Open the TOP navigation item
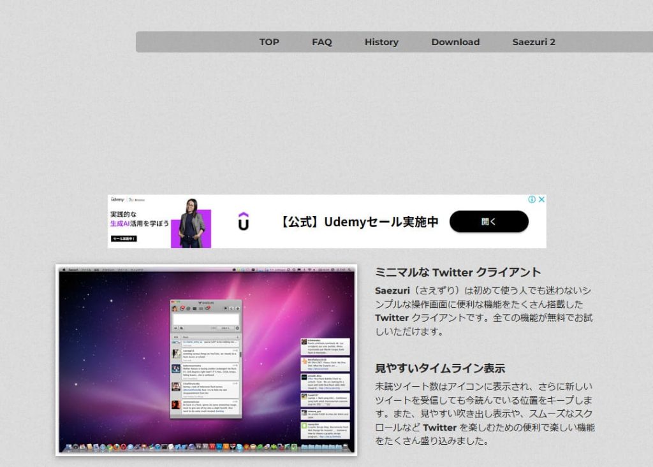Viewport: 653px width, 467px height. [269, 42]
